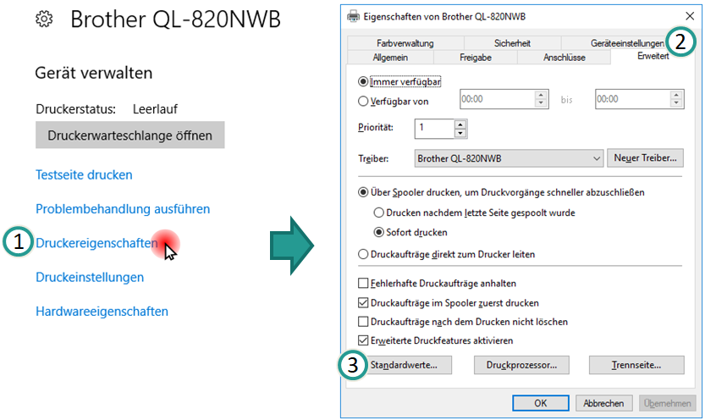Click the Abbrechen button
Screen dimensions: 705x420
(603, 403)
